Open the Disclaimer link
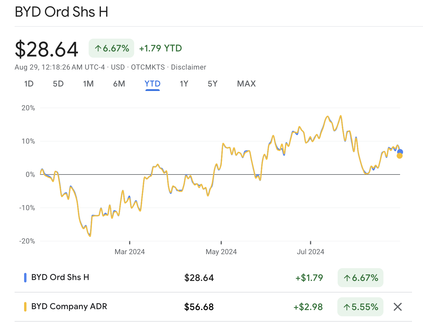423x327 pixels. pyautogui.click(x=189, y=67)
